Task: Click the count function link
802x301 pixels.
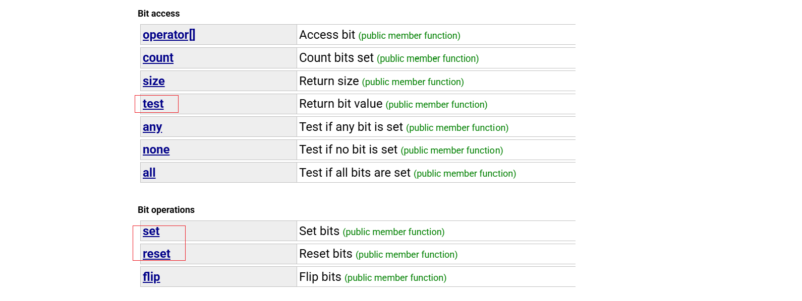Action: point(158,58)
